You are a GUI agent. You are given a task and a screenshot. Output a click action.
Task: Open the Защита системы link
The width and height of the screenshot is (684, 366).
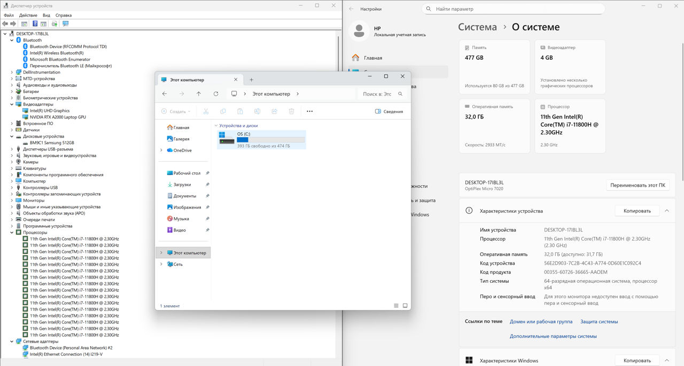(x=599, y=322)
